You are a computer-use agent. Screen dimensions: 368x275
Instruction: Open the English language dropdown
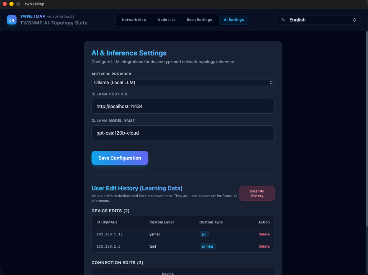coord(319,20)
